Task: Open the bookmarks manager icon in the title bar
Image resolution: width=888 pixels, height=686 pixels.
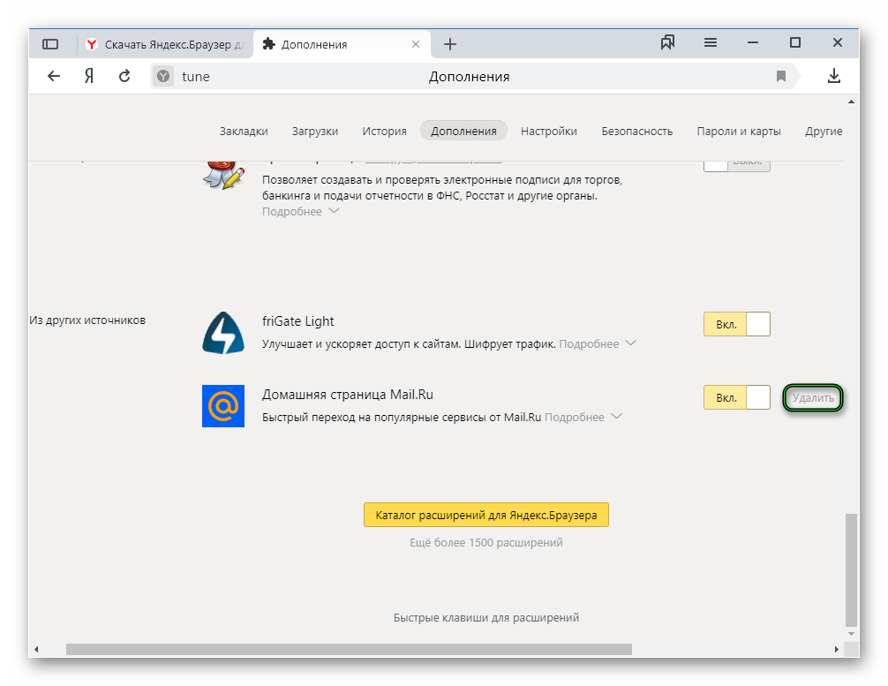Action: coord(667,42)
